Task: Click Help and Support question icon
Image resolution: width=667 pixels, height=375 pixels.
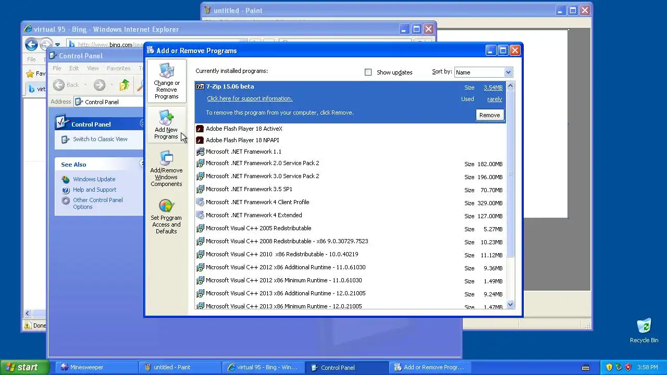Action: pyautogui.click(x=66, y=190)
